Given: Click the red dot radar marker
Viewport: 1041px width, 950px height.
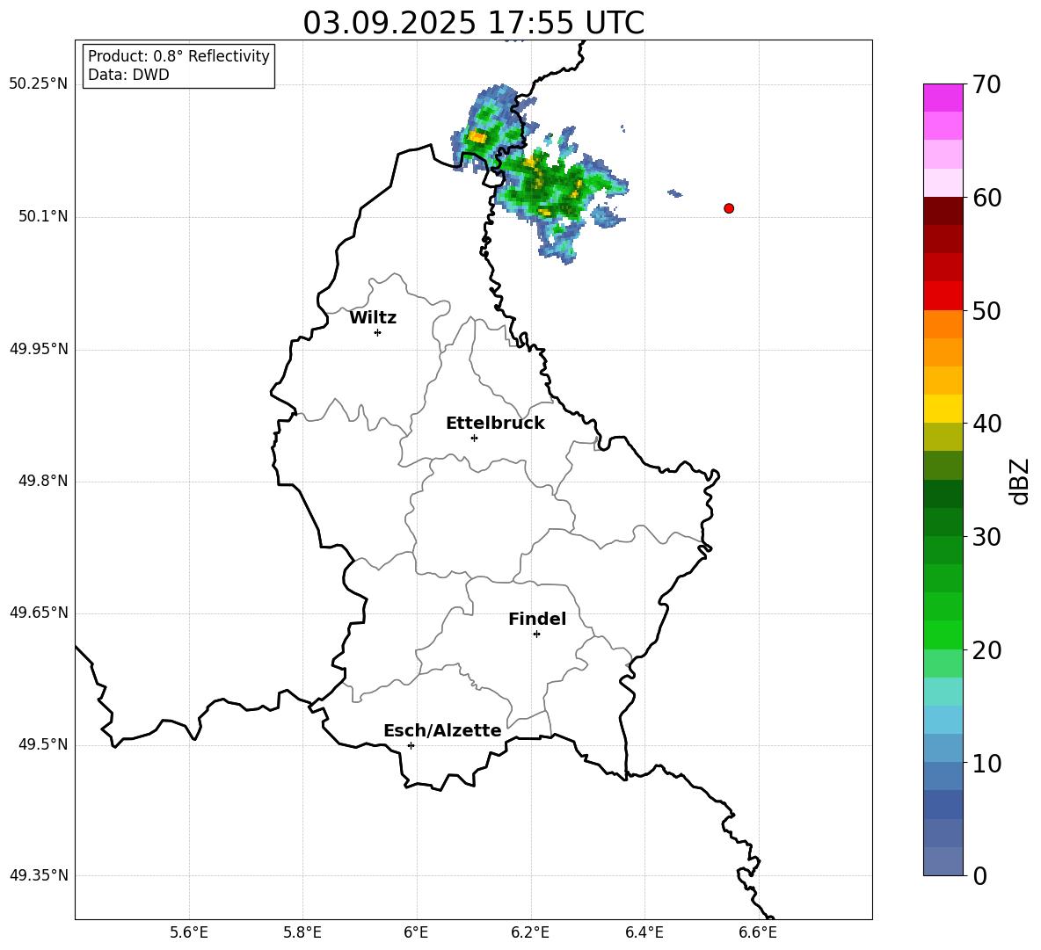Looking at the screenshot, I should 729,208.
